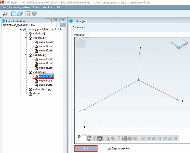Select wireframe cylinder display mode

click(89, 139)
